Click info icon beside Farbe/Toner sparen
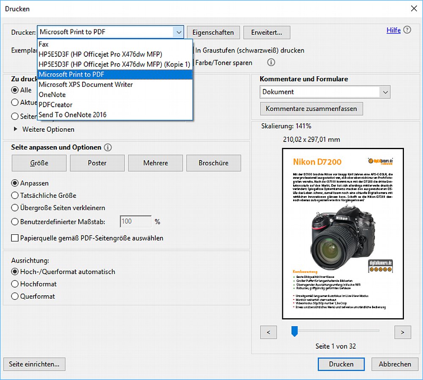This screenshot has width=423, height=380. pyautogui.click(x=271, y=63)
